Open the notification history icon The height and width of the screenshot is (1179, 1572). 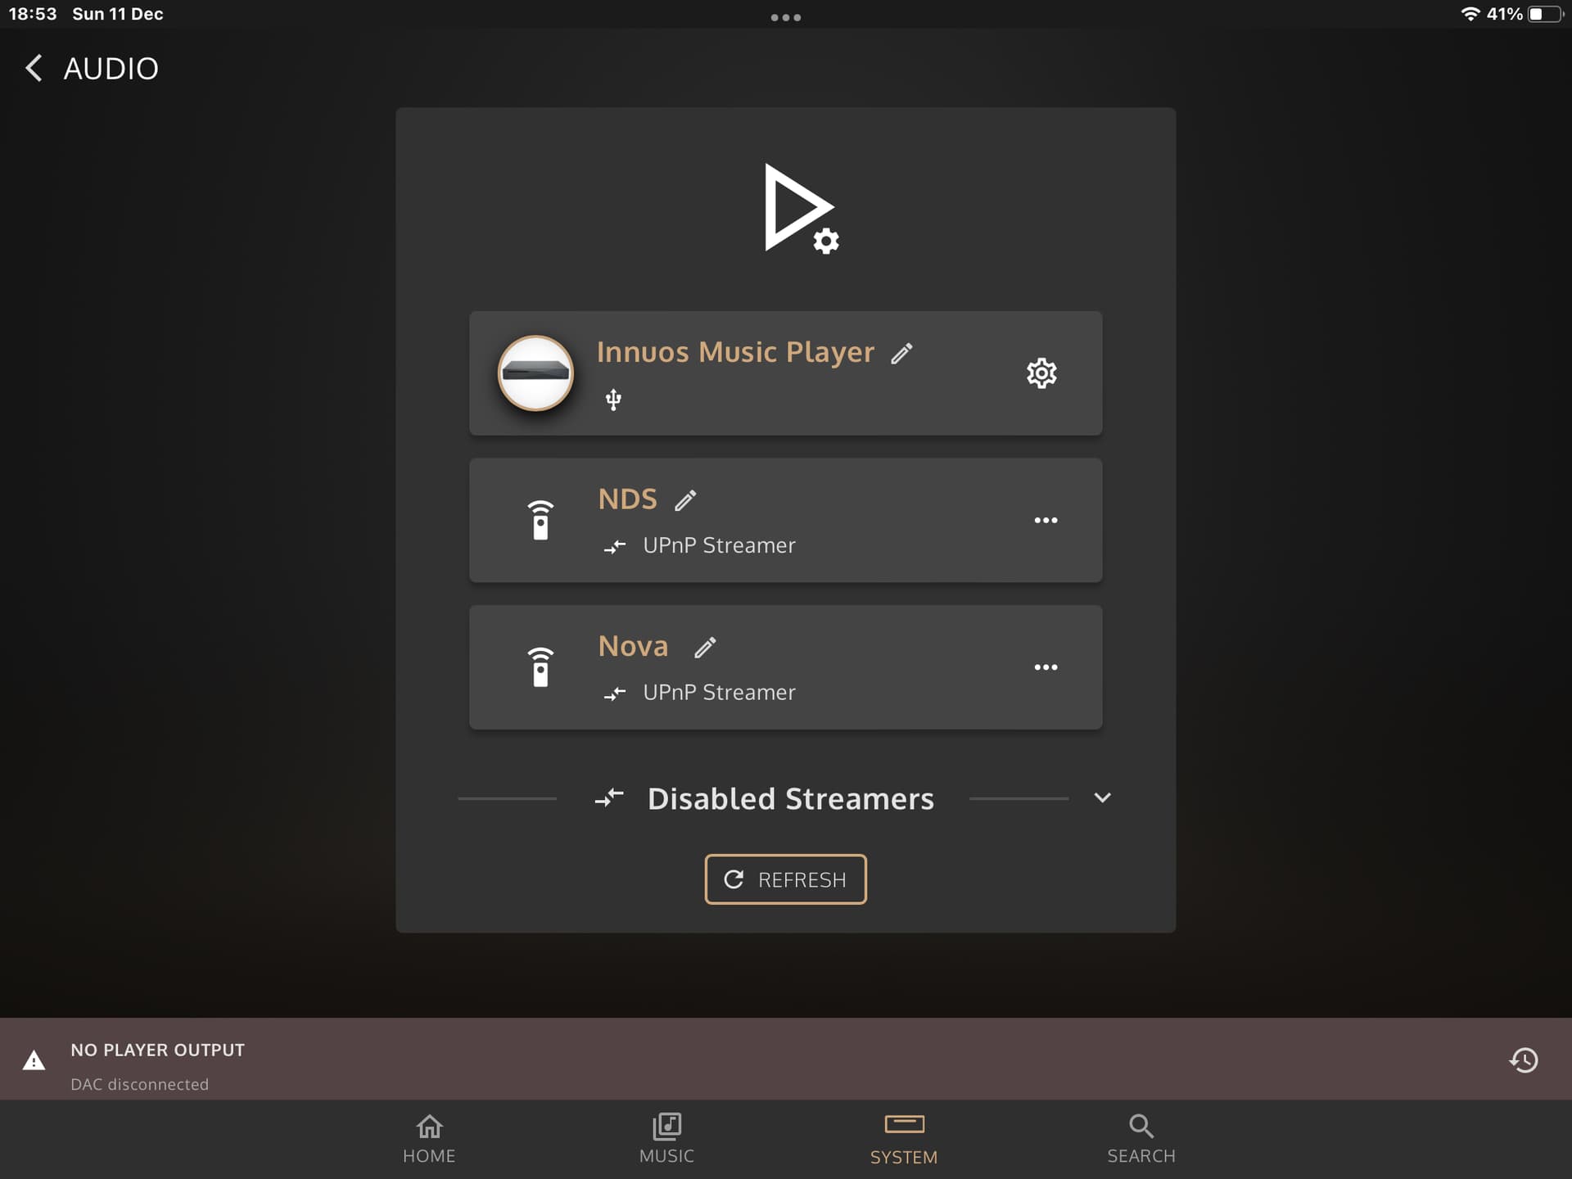click(1524, 1060)
